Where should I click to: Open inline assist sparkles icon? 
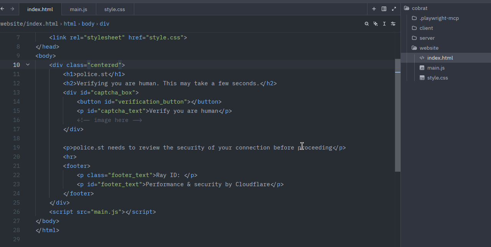click(x=376, y=24)
